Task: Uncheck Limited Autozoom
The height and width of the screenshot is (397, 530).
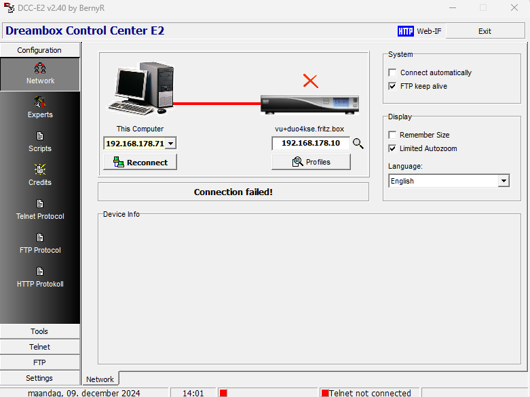Action: point(392,148)
